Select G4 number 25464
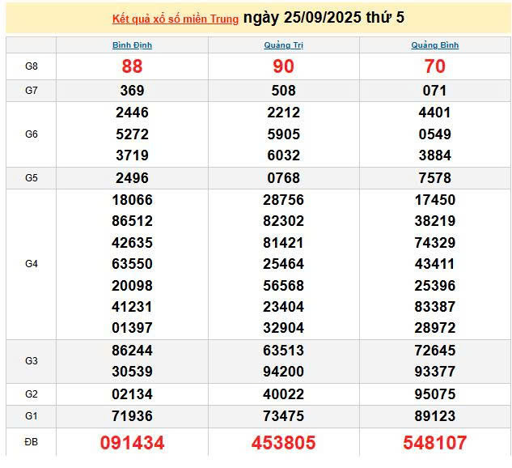512x468 pixels. point(283,264)
